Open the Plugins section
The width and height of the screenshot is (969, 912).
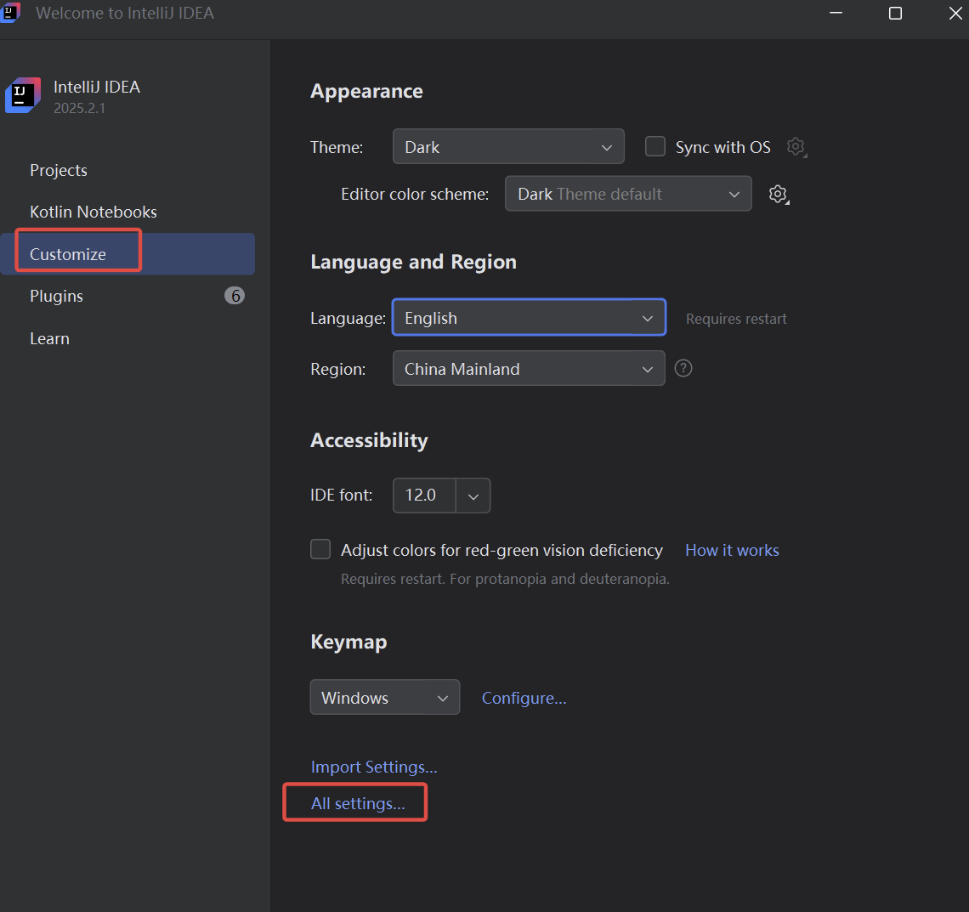tap(56, 297)
